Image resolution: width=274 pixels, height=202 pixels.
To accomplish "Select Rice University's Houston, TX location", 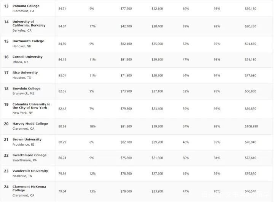I will point(22,78).
